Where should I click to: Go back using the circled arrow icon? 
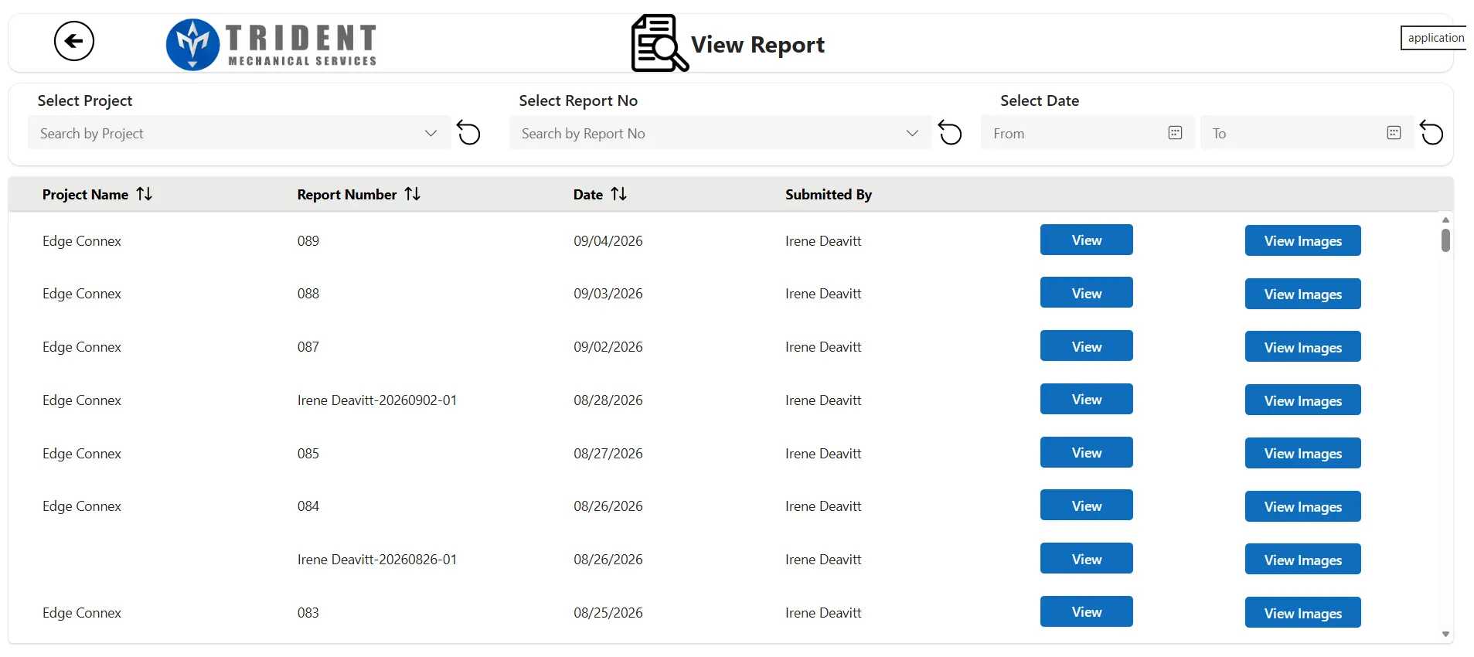[x=74, y=41]
